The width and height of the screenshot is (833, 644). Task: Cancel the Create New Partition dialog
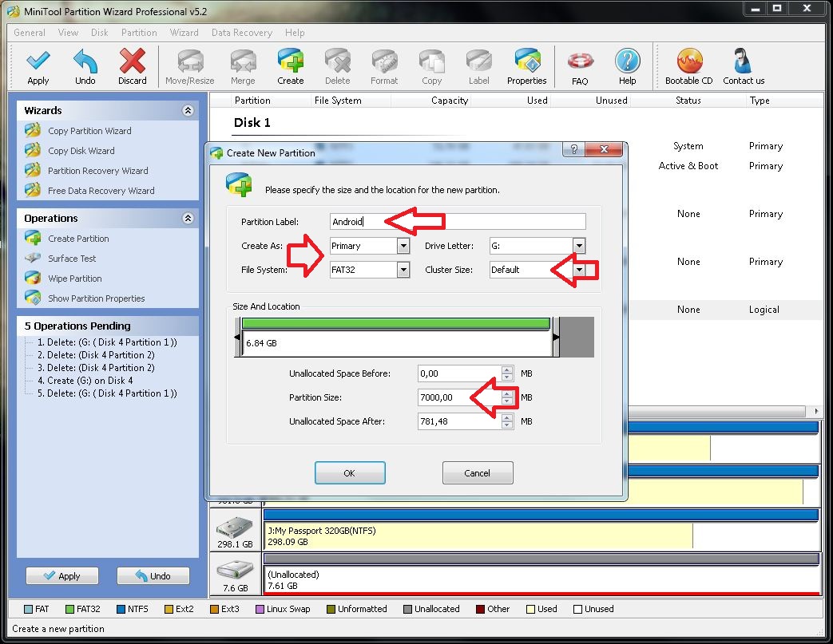pos(478,472)
